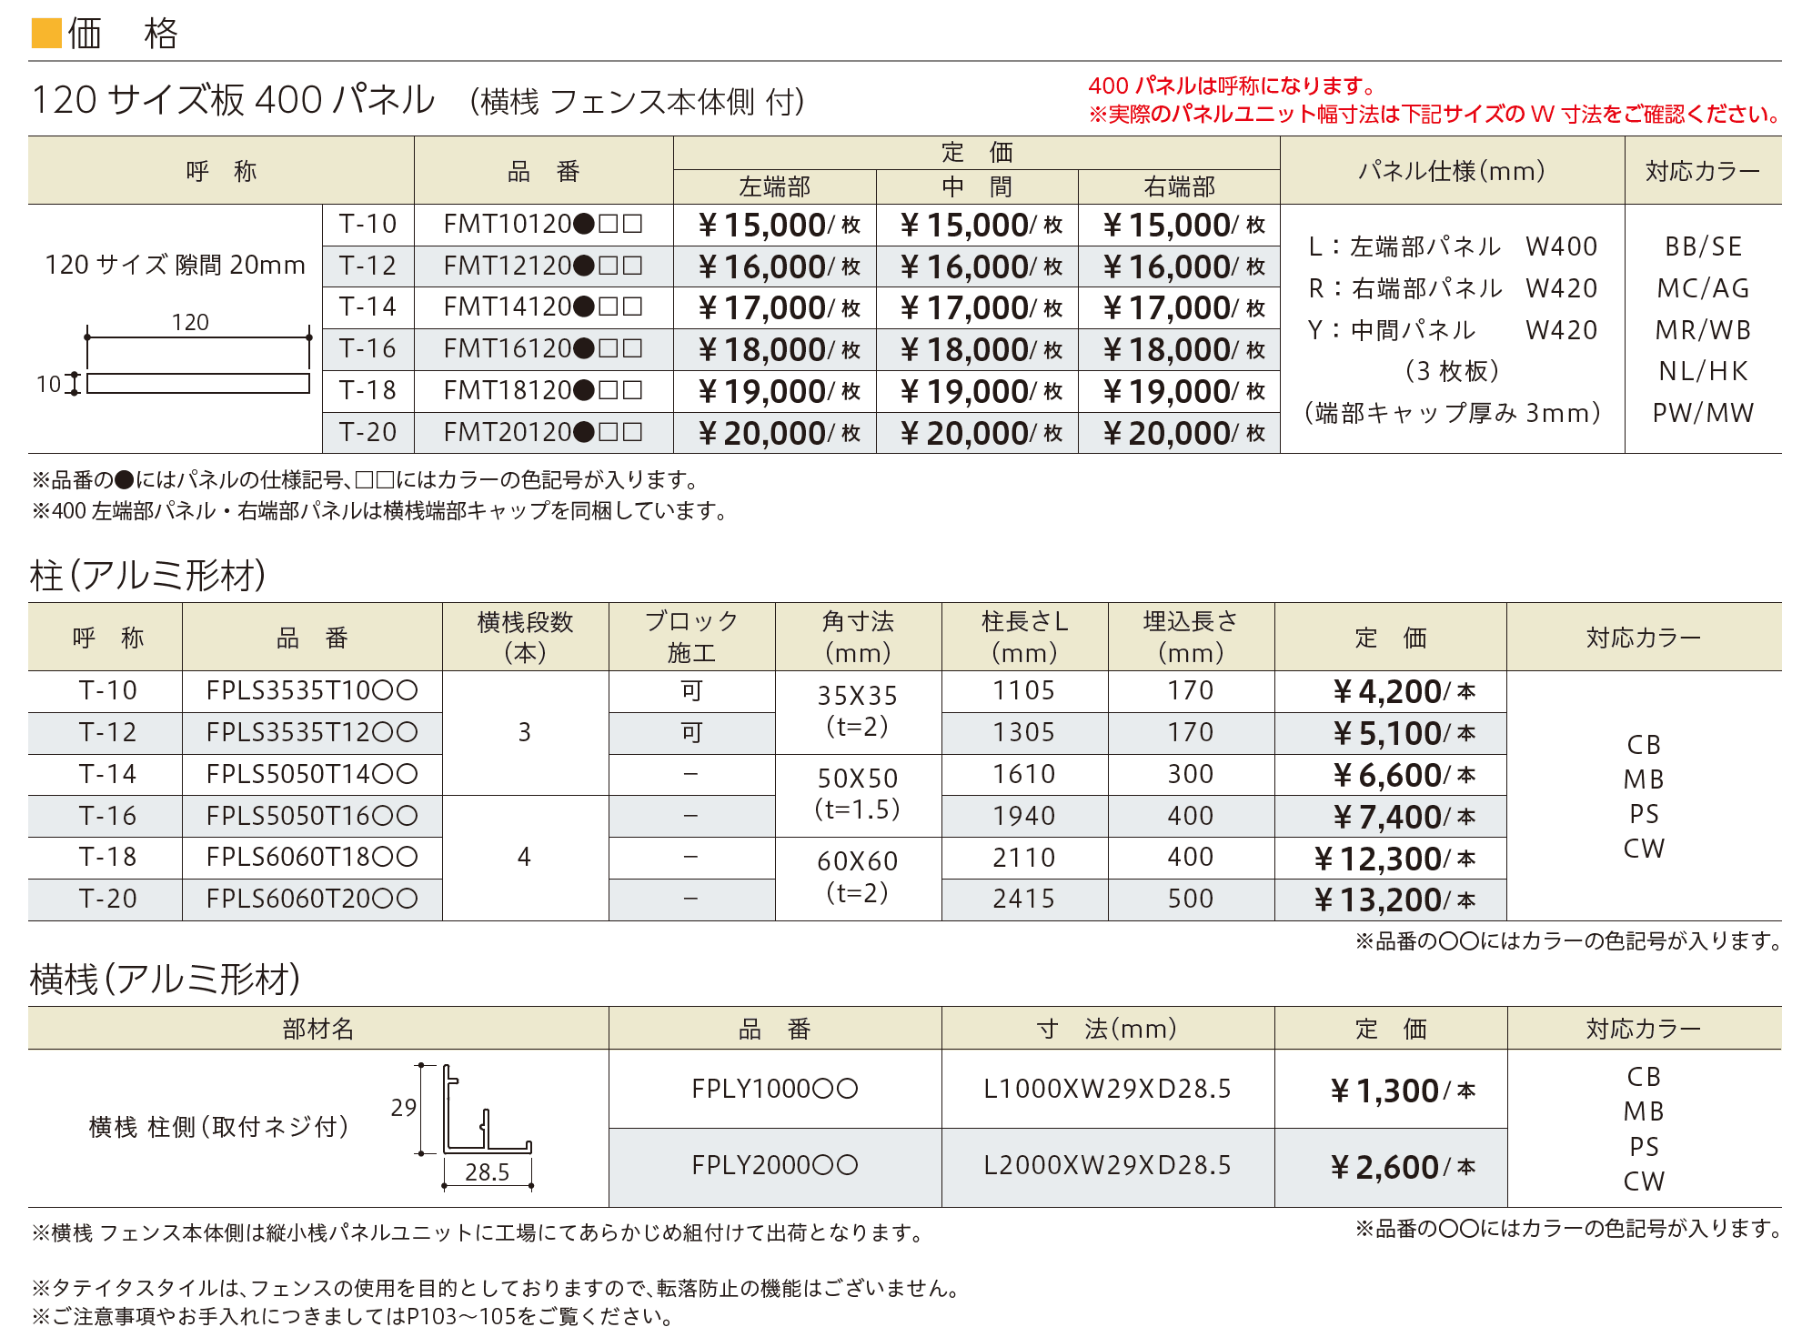Select post product number FPLS3535T12
Viewport: 1812px width, 1337px height.
click(x=312, y=732)
